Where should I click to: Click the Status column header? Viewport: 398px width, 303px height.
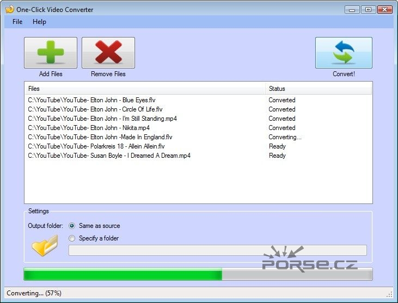pos(319,89)
